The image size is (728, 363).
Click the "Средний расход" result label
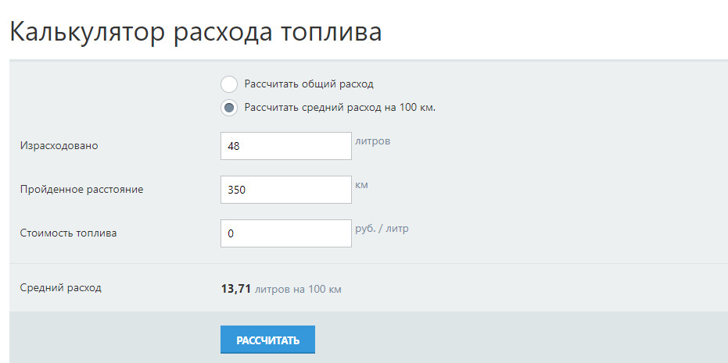tap(60, 287)
